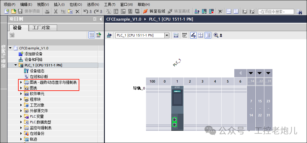The height and width of the screenshot is (143, 307).
Task: Download to device toolbar icon
Action: click(x=116, y=11)
